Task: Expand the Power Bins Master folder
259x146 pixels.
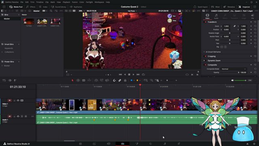Action: [2, 66]
